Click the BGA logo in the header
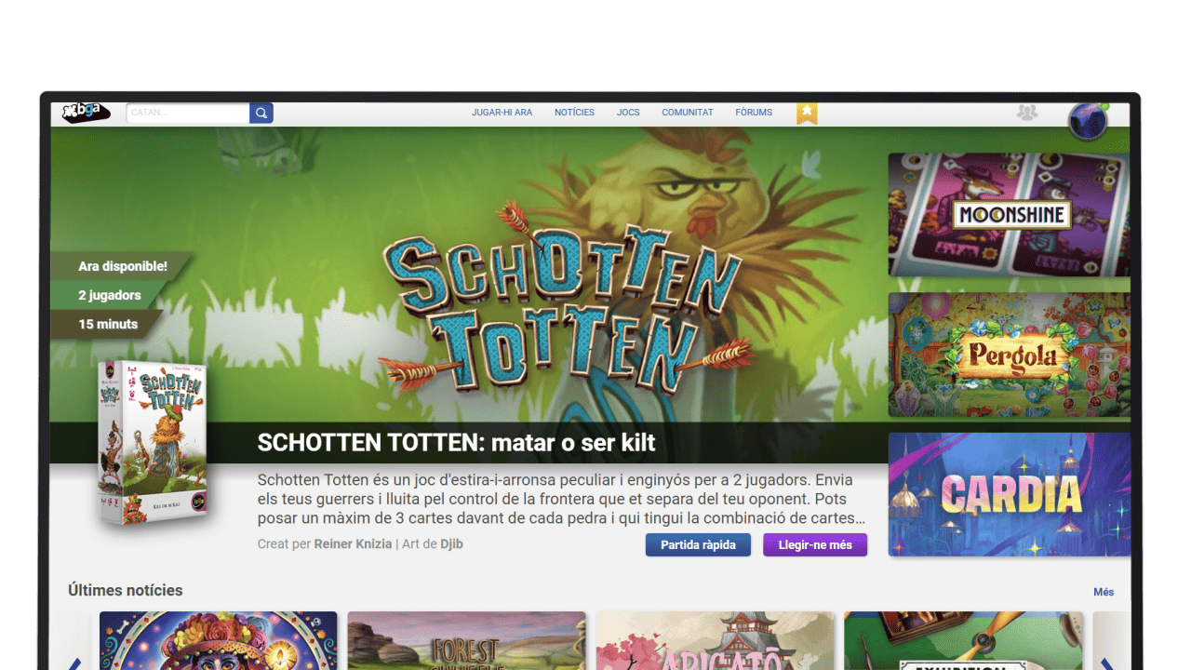 86,113
